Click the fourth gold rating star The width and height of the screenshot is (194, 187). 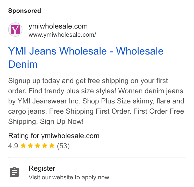tap(44, 145)
